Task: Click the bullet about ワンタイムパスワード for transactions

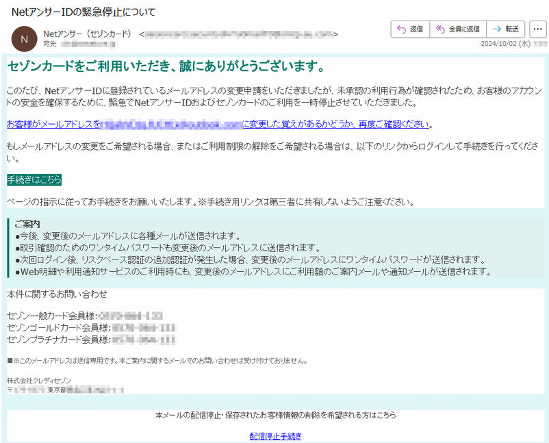Action: coord(168,248)
